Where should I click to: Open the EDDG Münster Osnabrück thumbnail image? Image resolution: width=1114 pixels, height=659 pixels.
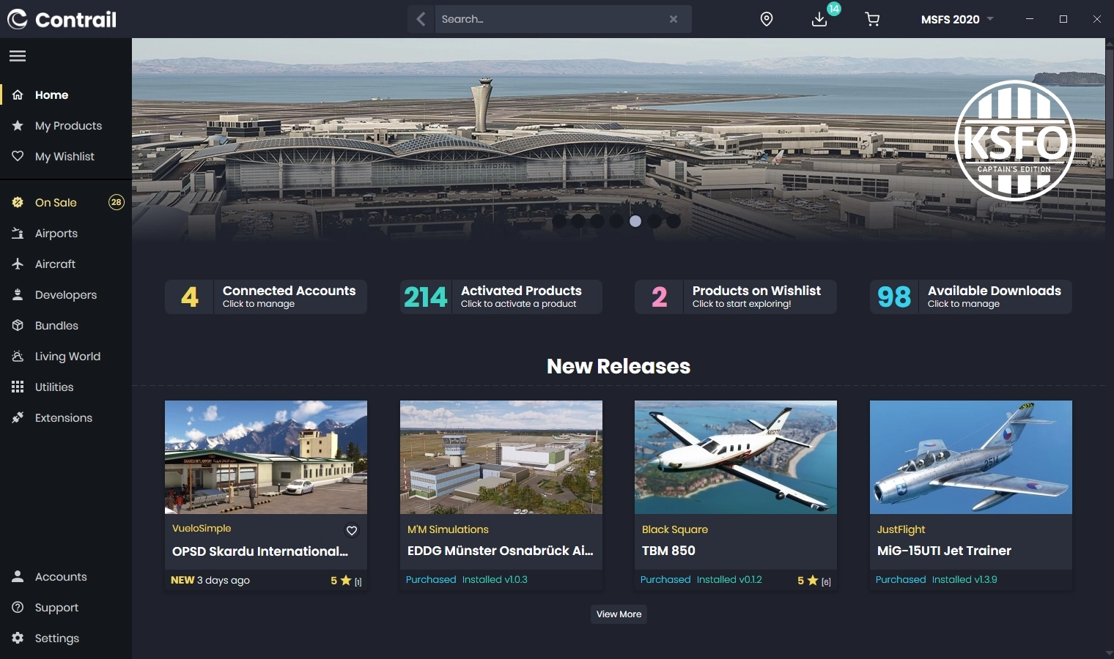point(501,457)
